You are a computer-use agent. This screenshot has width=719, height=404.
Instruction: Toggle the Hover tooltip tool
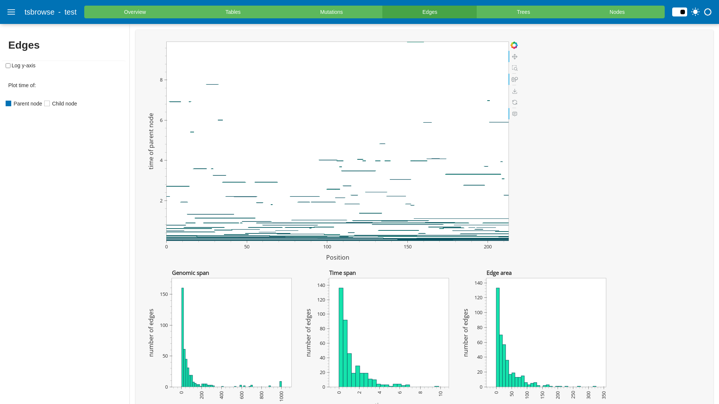point(515,114)
